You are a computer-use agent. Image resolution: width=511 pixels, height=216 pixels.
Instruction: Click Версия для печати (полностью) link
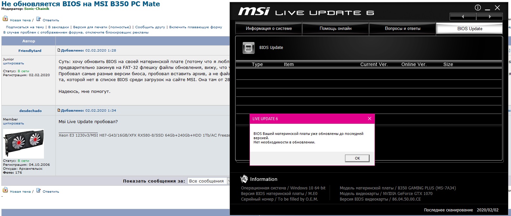tap(102, 27)
